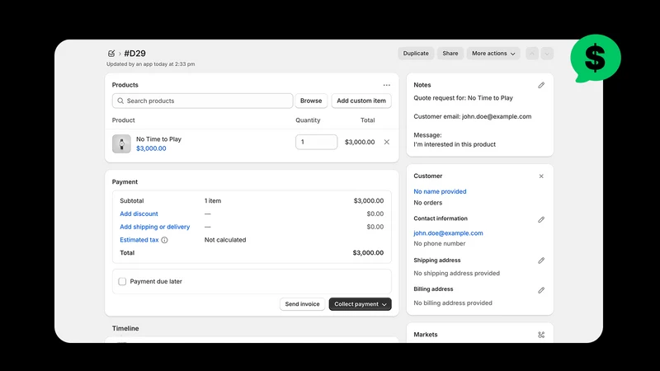
Task: Click the Markets section heading
Action: coord(426,335)
